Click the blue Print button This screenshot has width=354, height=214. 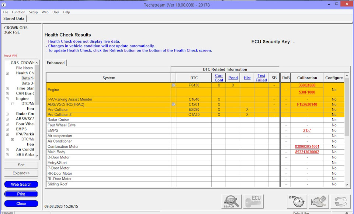tap(21, 194)
